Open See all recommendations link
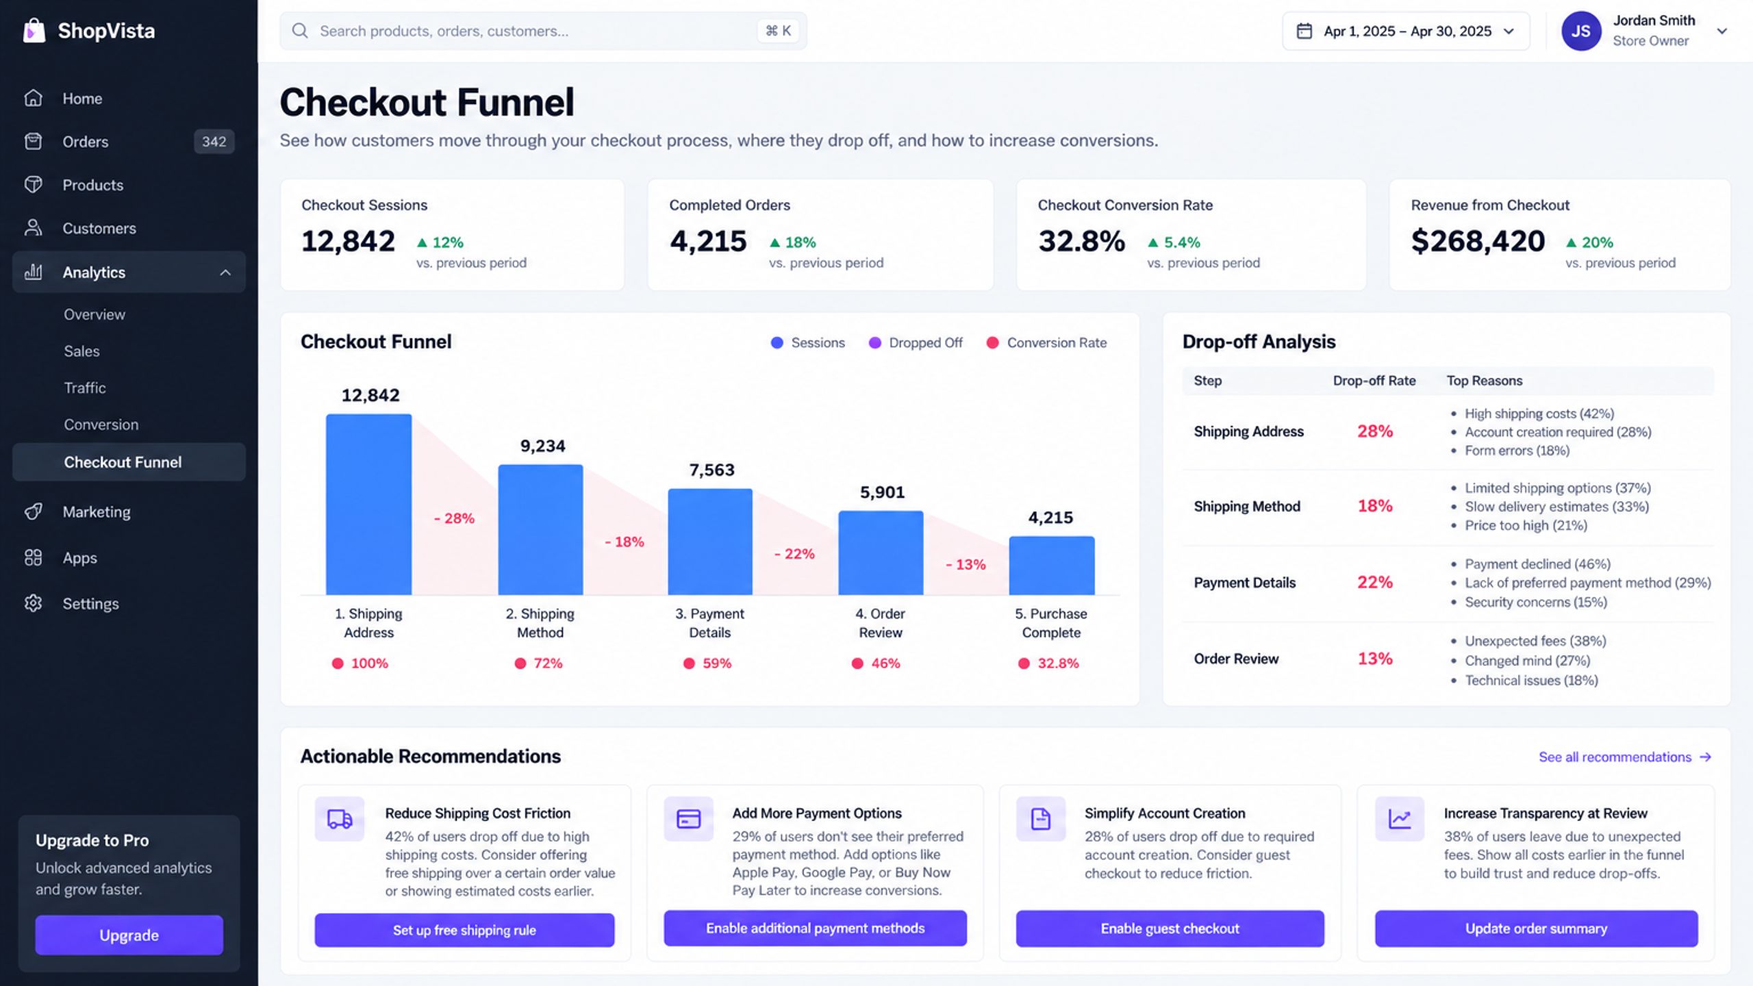 (1625, 757)
